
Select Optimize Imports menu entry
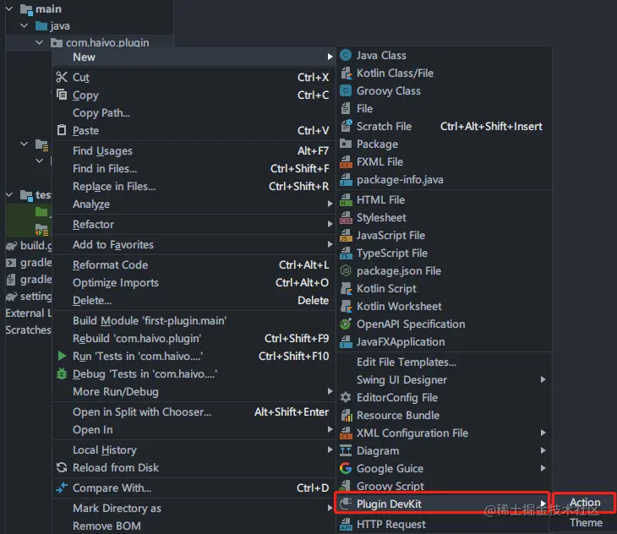pos(194,282)
